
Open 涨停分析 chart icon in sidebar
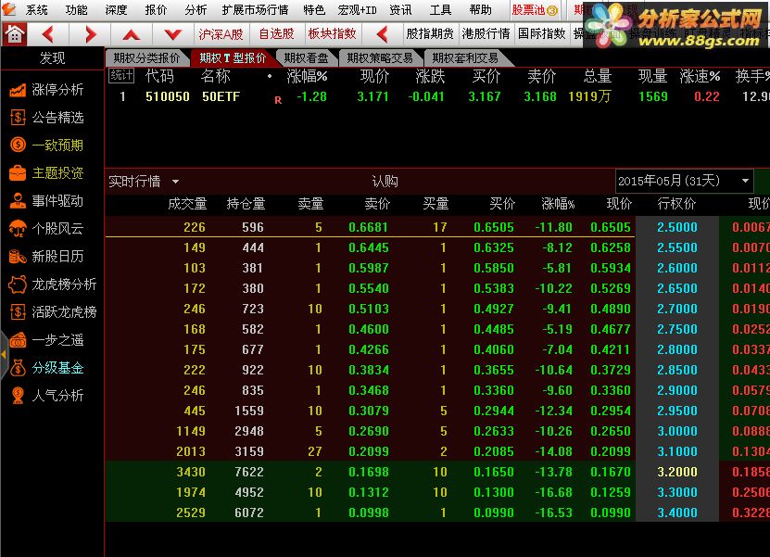pos(18,90)
